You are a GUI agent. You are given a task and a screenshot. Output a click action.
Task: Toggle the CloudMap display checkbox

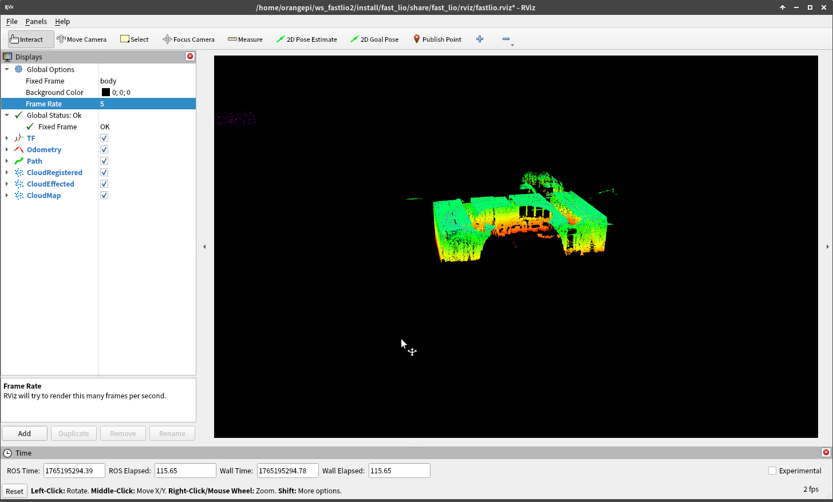coord(104,195)
